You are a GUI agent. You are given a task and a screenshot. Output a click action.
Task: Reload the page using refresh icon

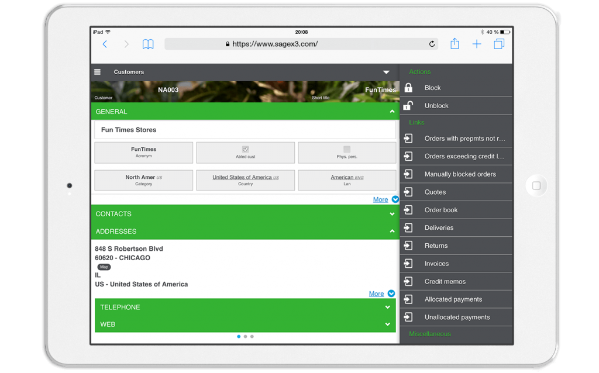click(432, 44)
